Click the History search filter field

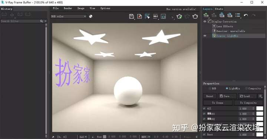click(20, 21)
